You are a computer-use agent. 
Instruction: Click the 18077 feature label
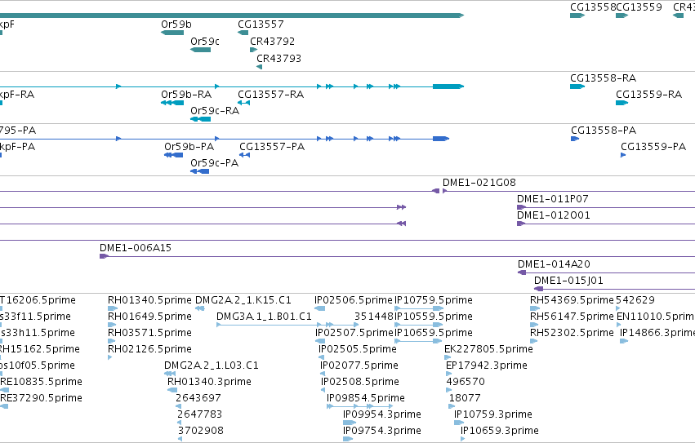(x=465, y=398)
